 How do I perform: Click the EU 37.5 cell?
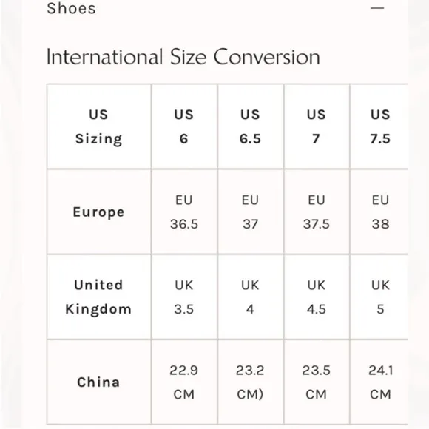[317, 212]
